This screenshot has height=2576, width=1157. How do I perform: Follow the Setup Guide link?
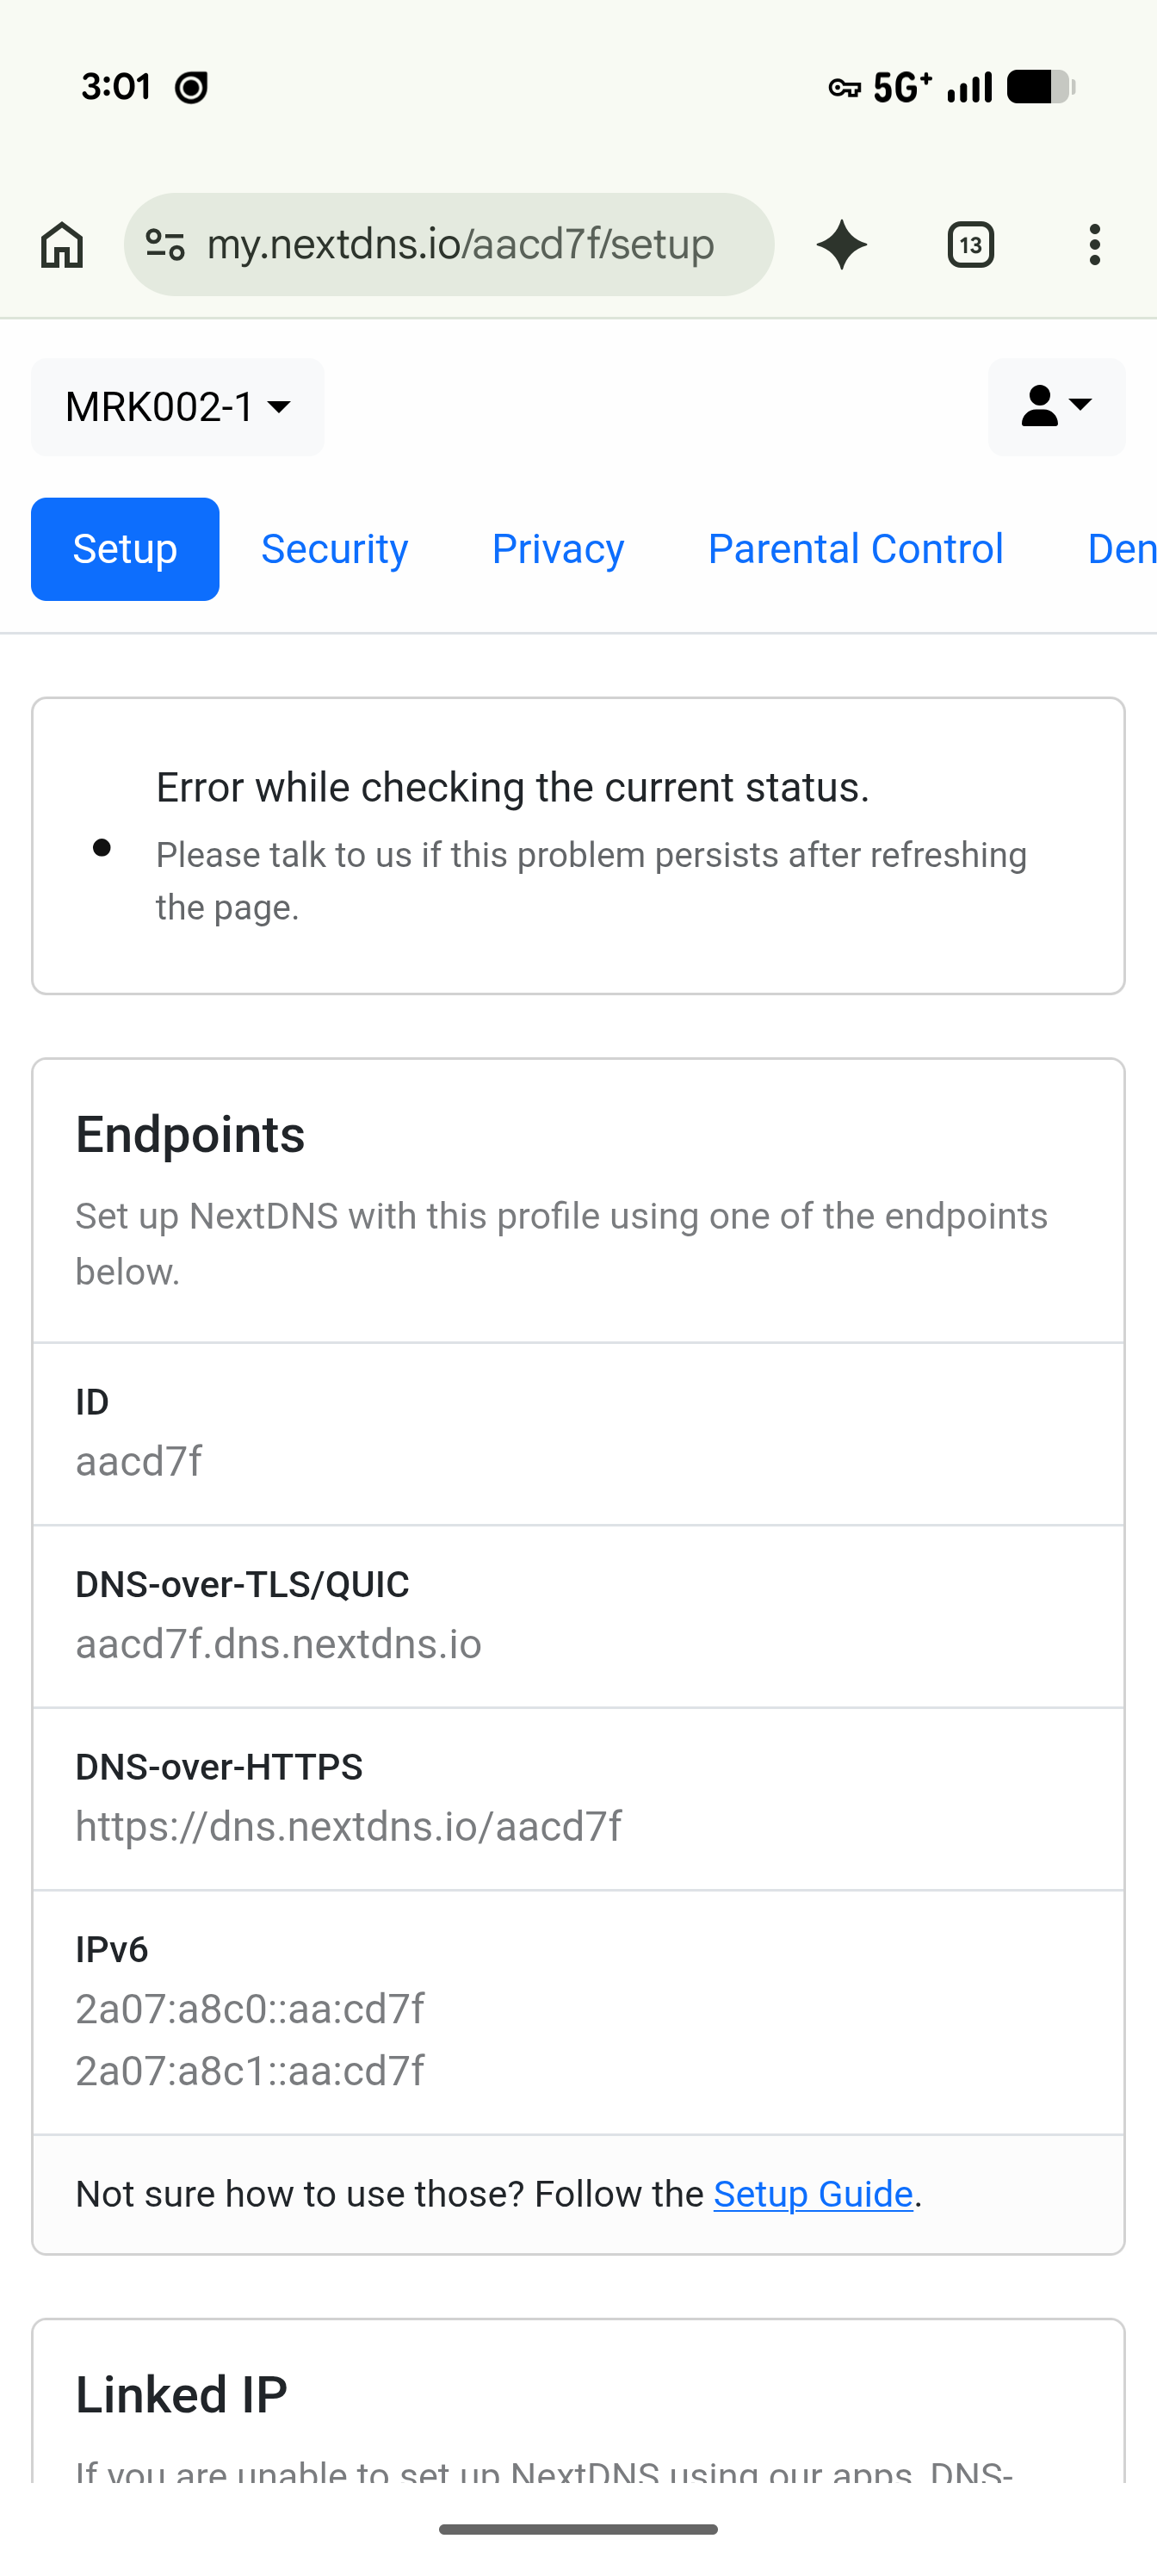[813, 2194]
